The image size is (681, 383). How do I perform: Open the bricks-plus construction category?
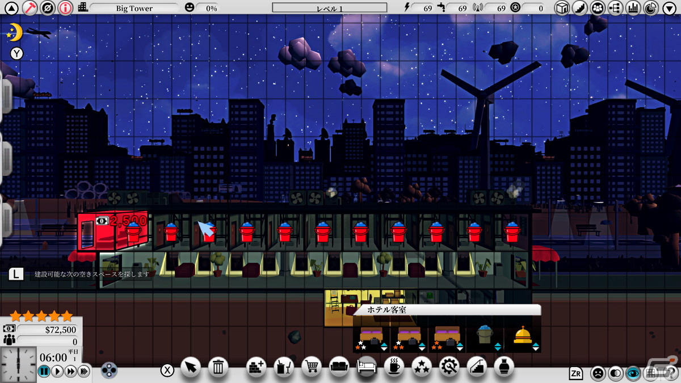coord(257,367)
